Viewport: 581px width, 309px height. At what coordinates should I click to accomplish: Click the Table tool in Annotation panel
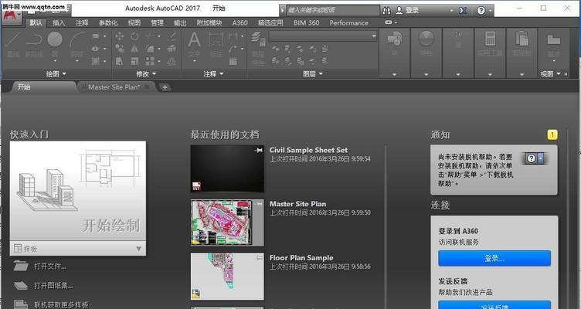click(233, 61)
